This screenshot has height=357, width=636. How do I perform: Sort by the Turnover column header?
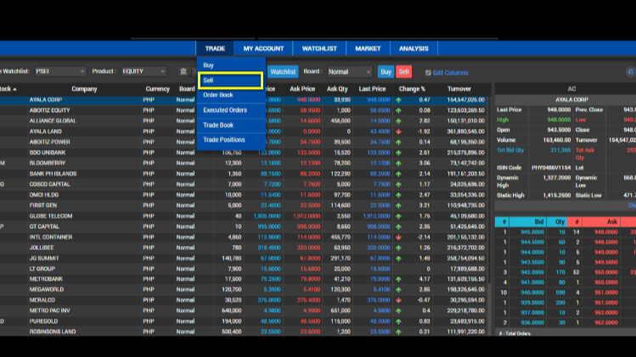click(459, 89)
